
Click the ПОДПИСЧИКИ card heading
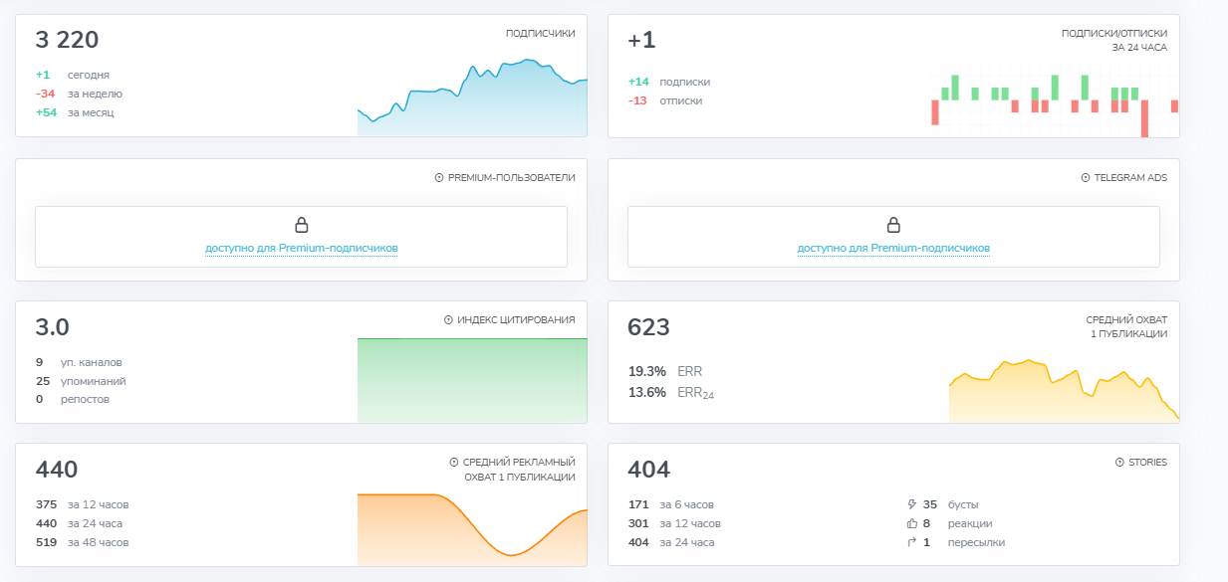[540, 33]
